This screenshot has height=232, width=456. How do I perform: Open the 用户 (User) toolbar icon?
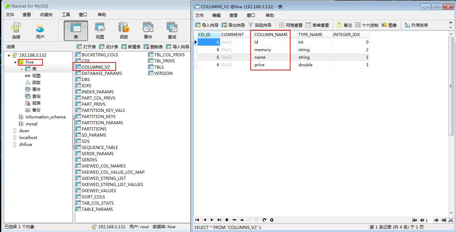[40, 31]
